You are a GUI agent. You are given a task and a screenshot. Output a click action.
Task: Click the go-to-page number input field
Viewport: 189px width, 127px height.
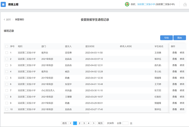(125, 123)
